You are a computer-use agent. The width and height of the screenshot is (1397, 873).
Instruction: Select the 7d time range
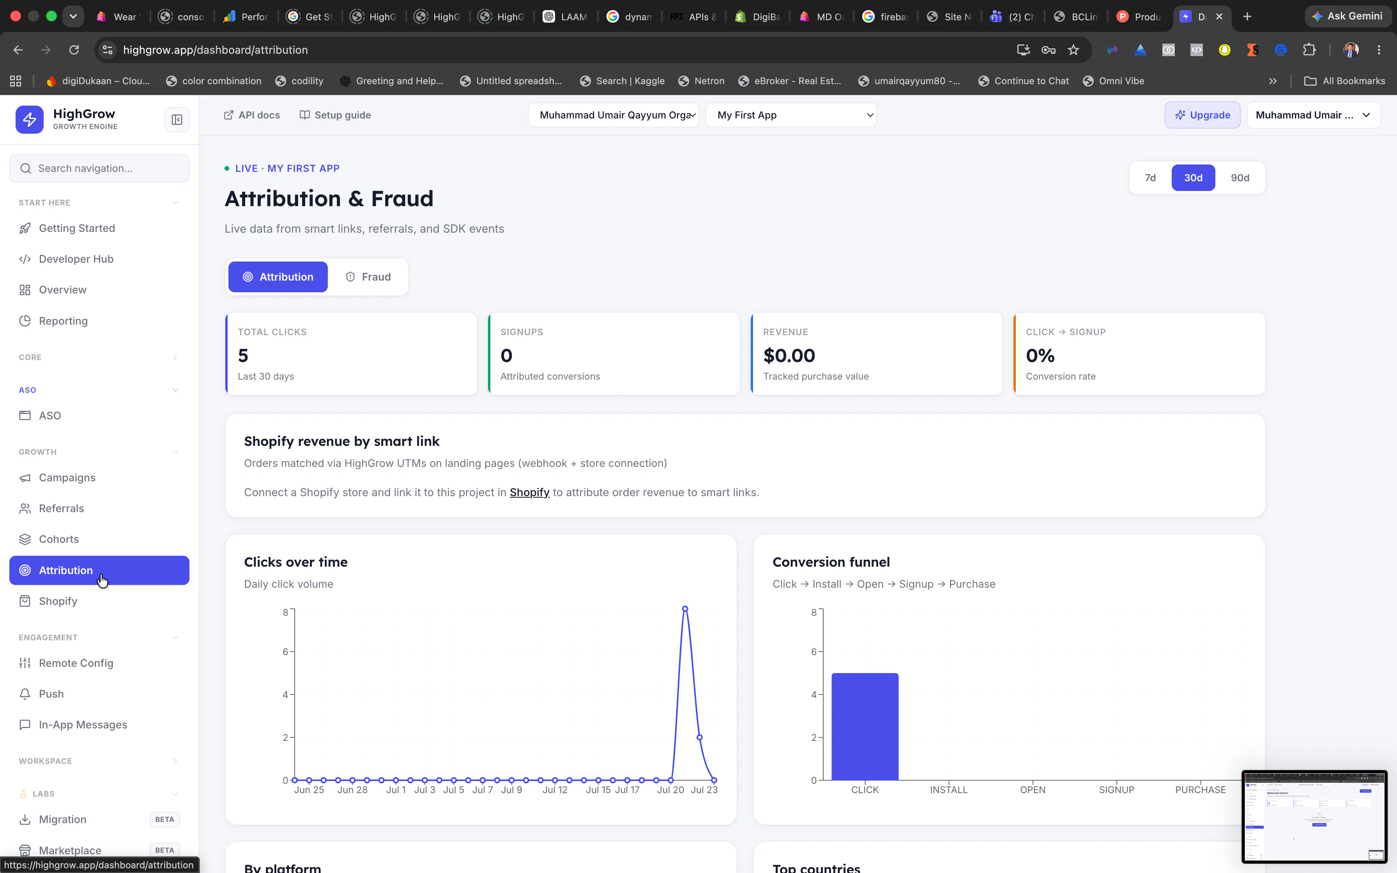(1150, 177)
